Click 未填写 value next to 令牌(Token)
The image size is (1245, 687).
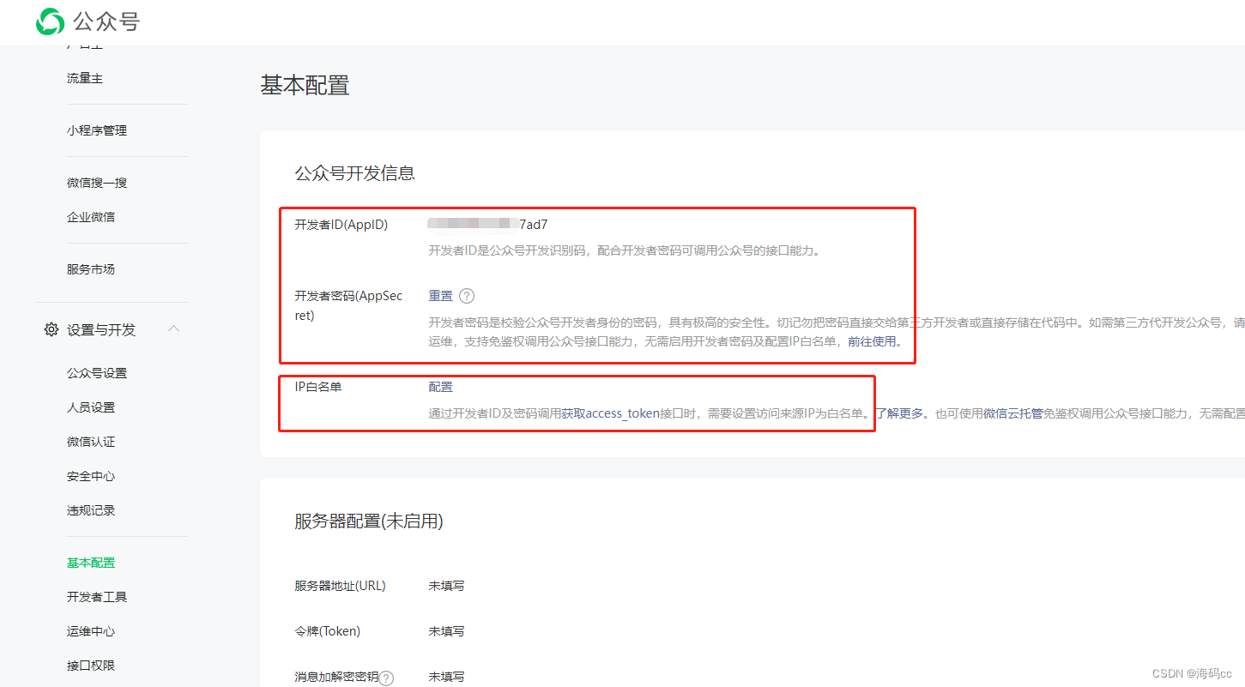pyautogui.click(x=447, y=631)
